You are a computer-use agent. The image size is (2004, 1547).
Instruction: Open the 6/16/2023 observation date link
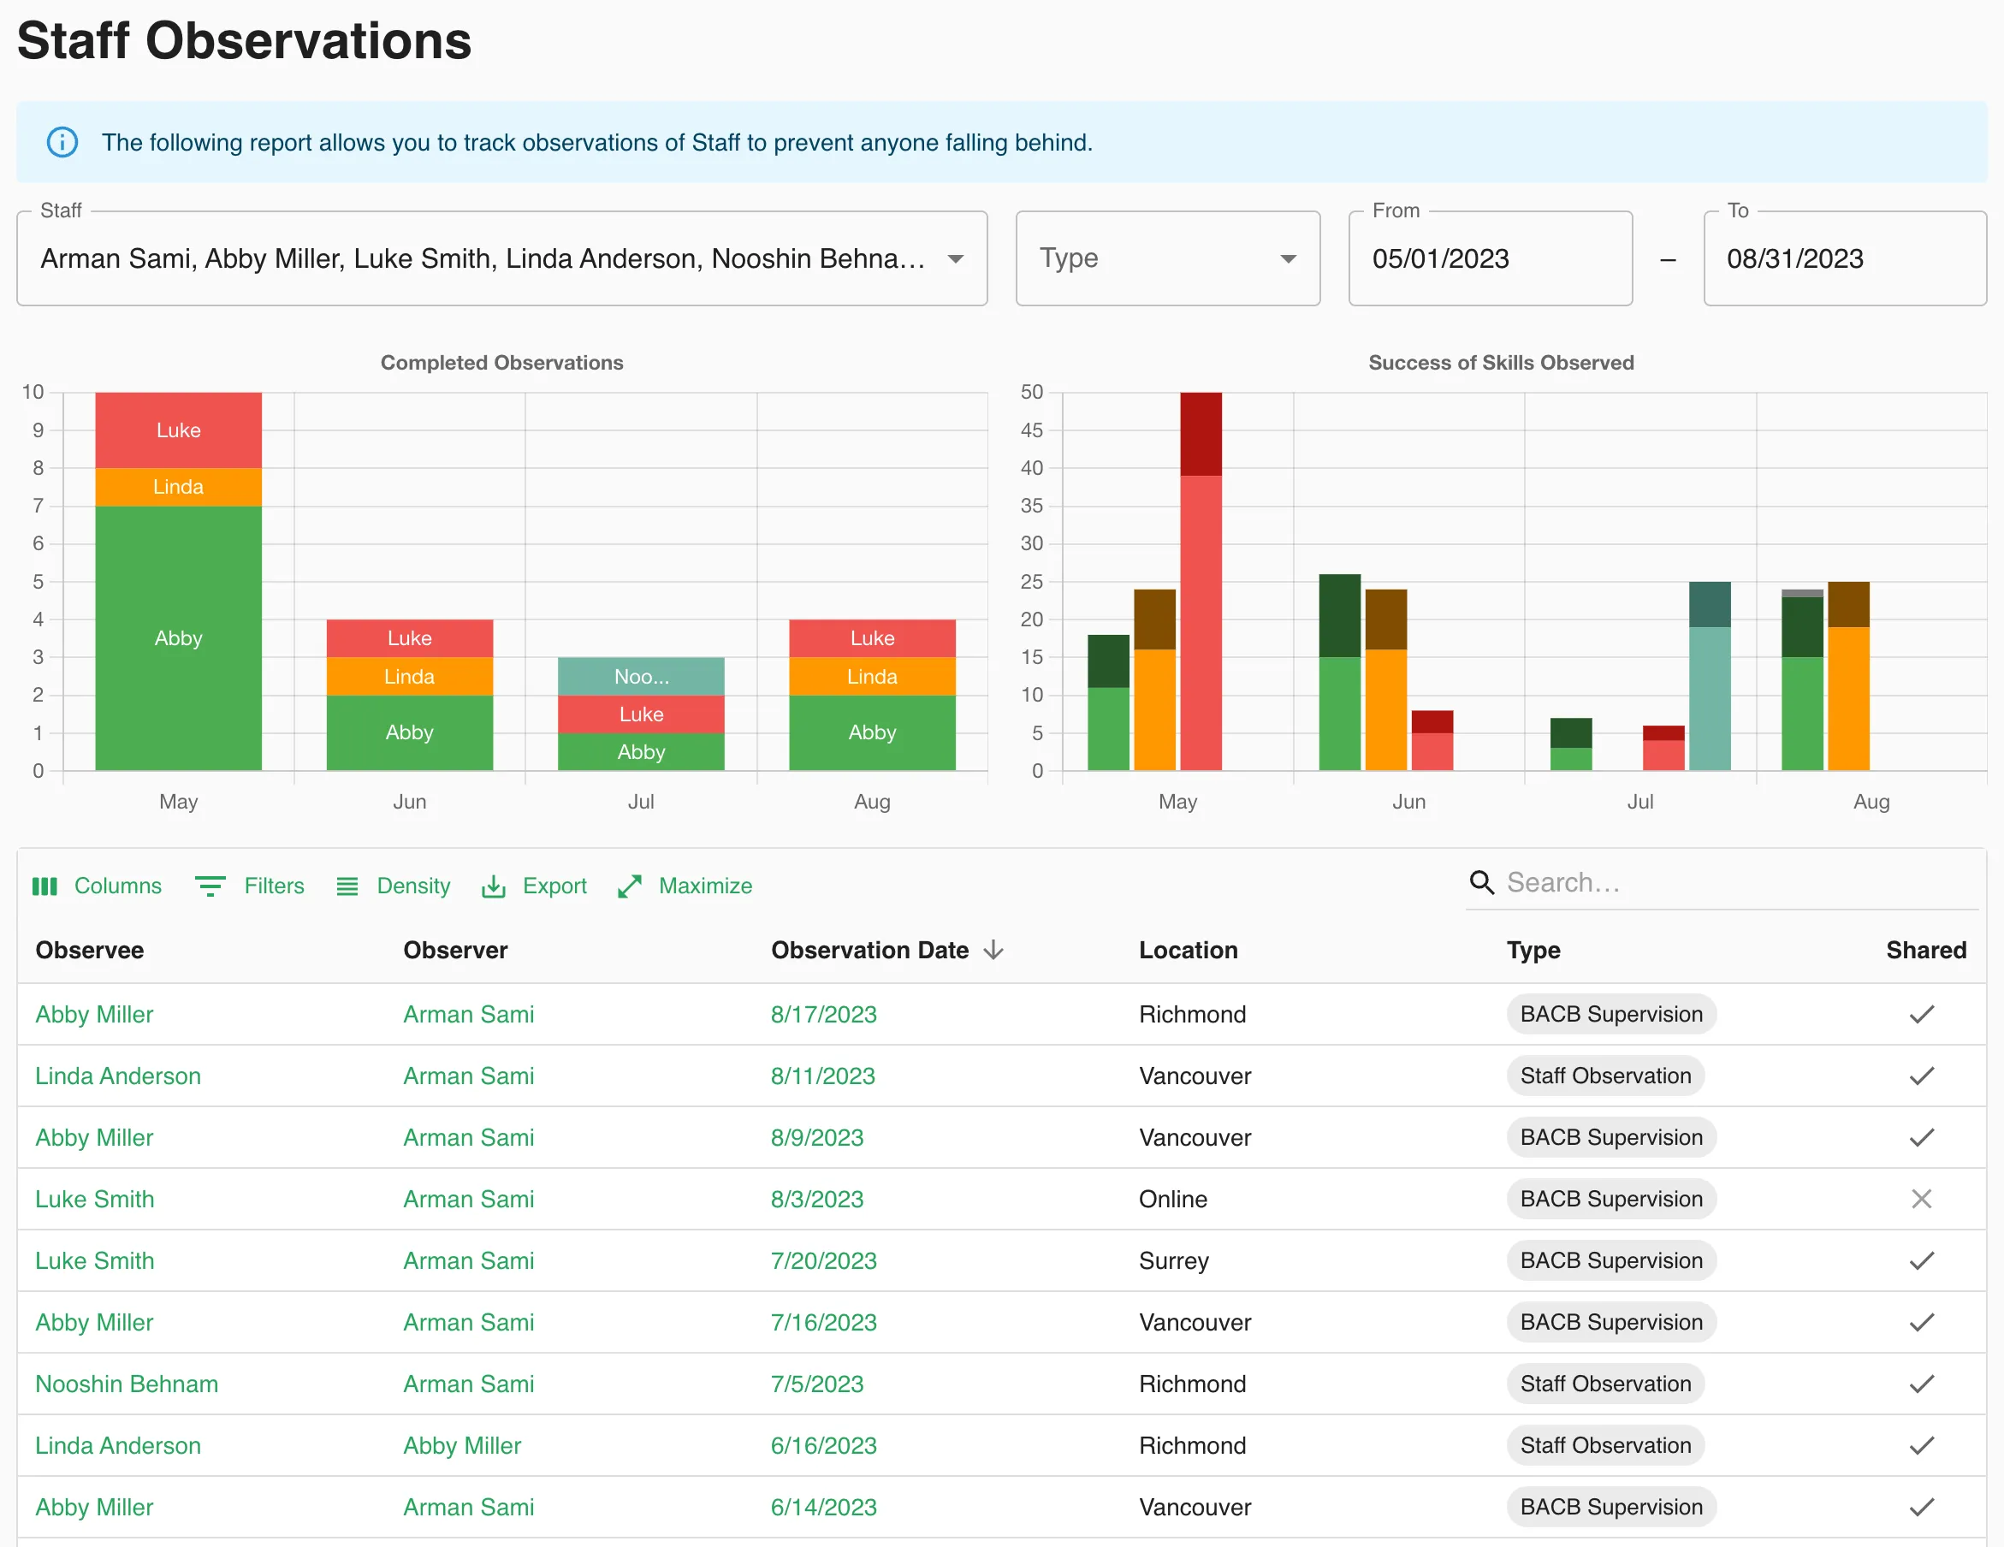click(824, 1445)
